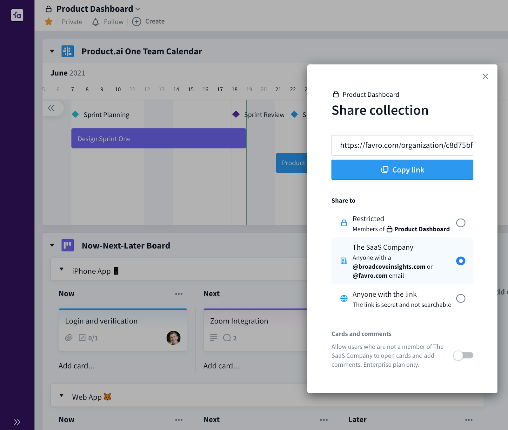This screenshot has height=430, width=508.
Task: Select The SaaS Company sharing radio button
Action: click(x=461, y=261)
